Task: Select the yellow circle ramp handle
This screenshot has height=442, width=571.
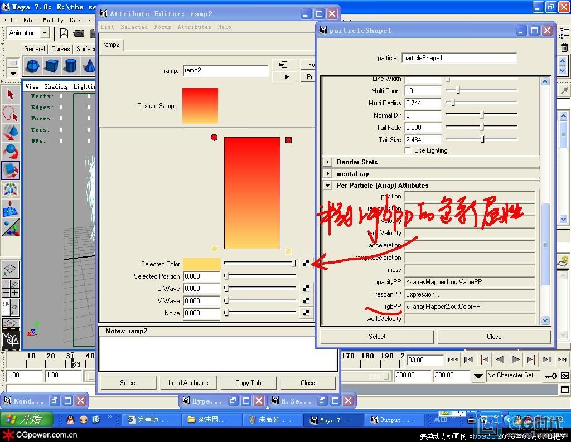Action: (214, 249)
